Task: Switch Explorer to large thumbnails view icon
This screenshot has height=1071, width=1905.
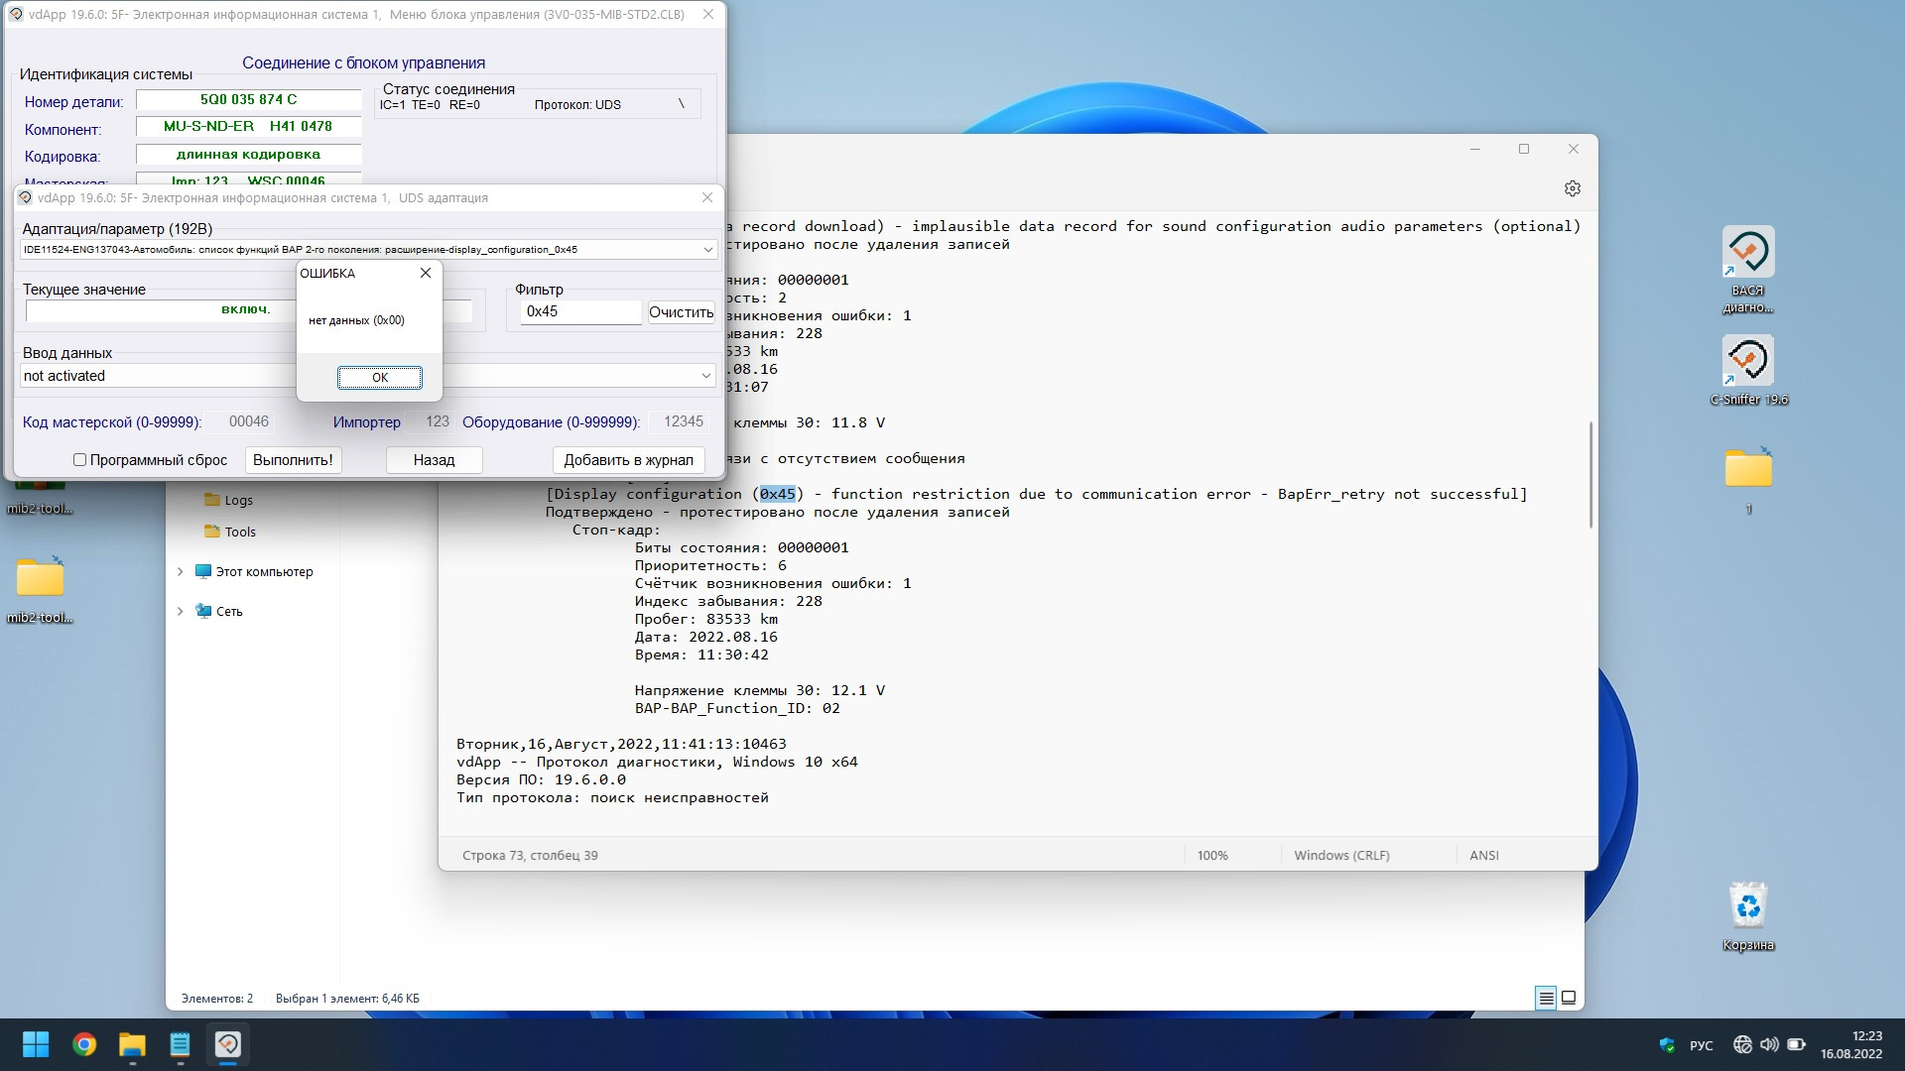Action: tap(1569, 998)
